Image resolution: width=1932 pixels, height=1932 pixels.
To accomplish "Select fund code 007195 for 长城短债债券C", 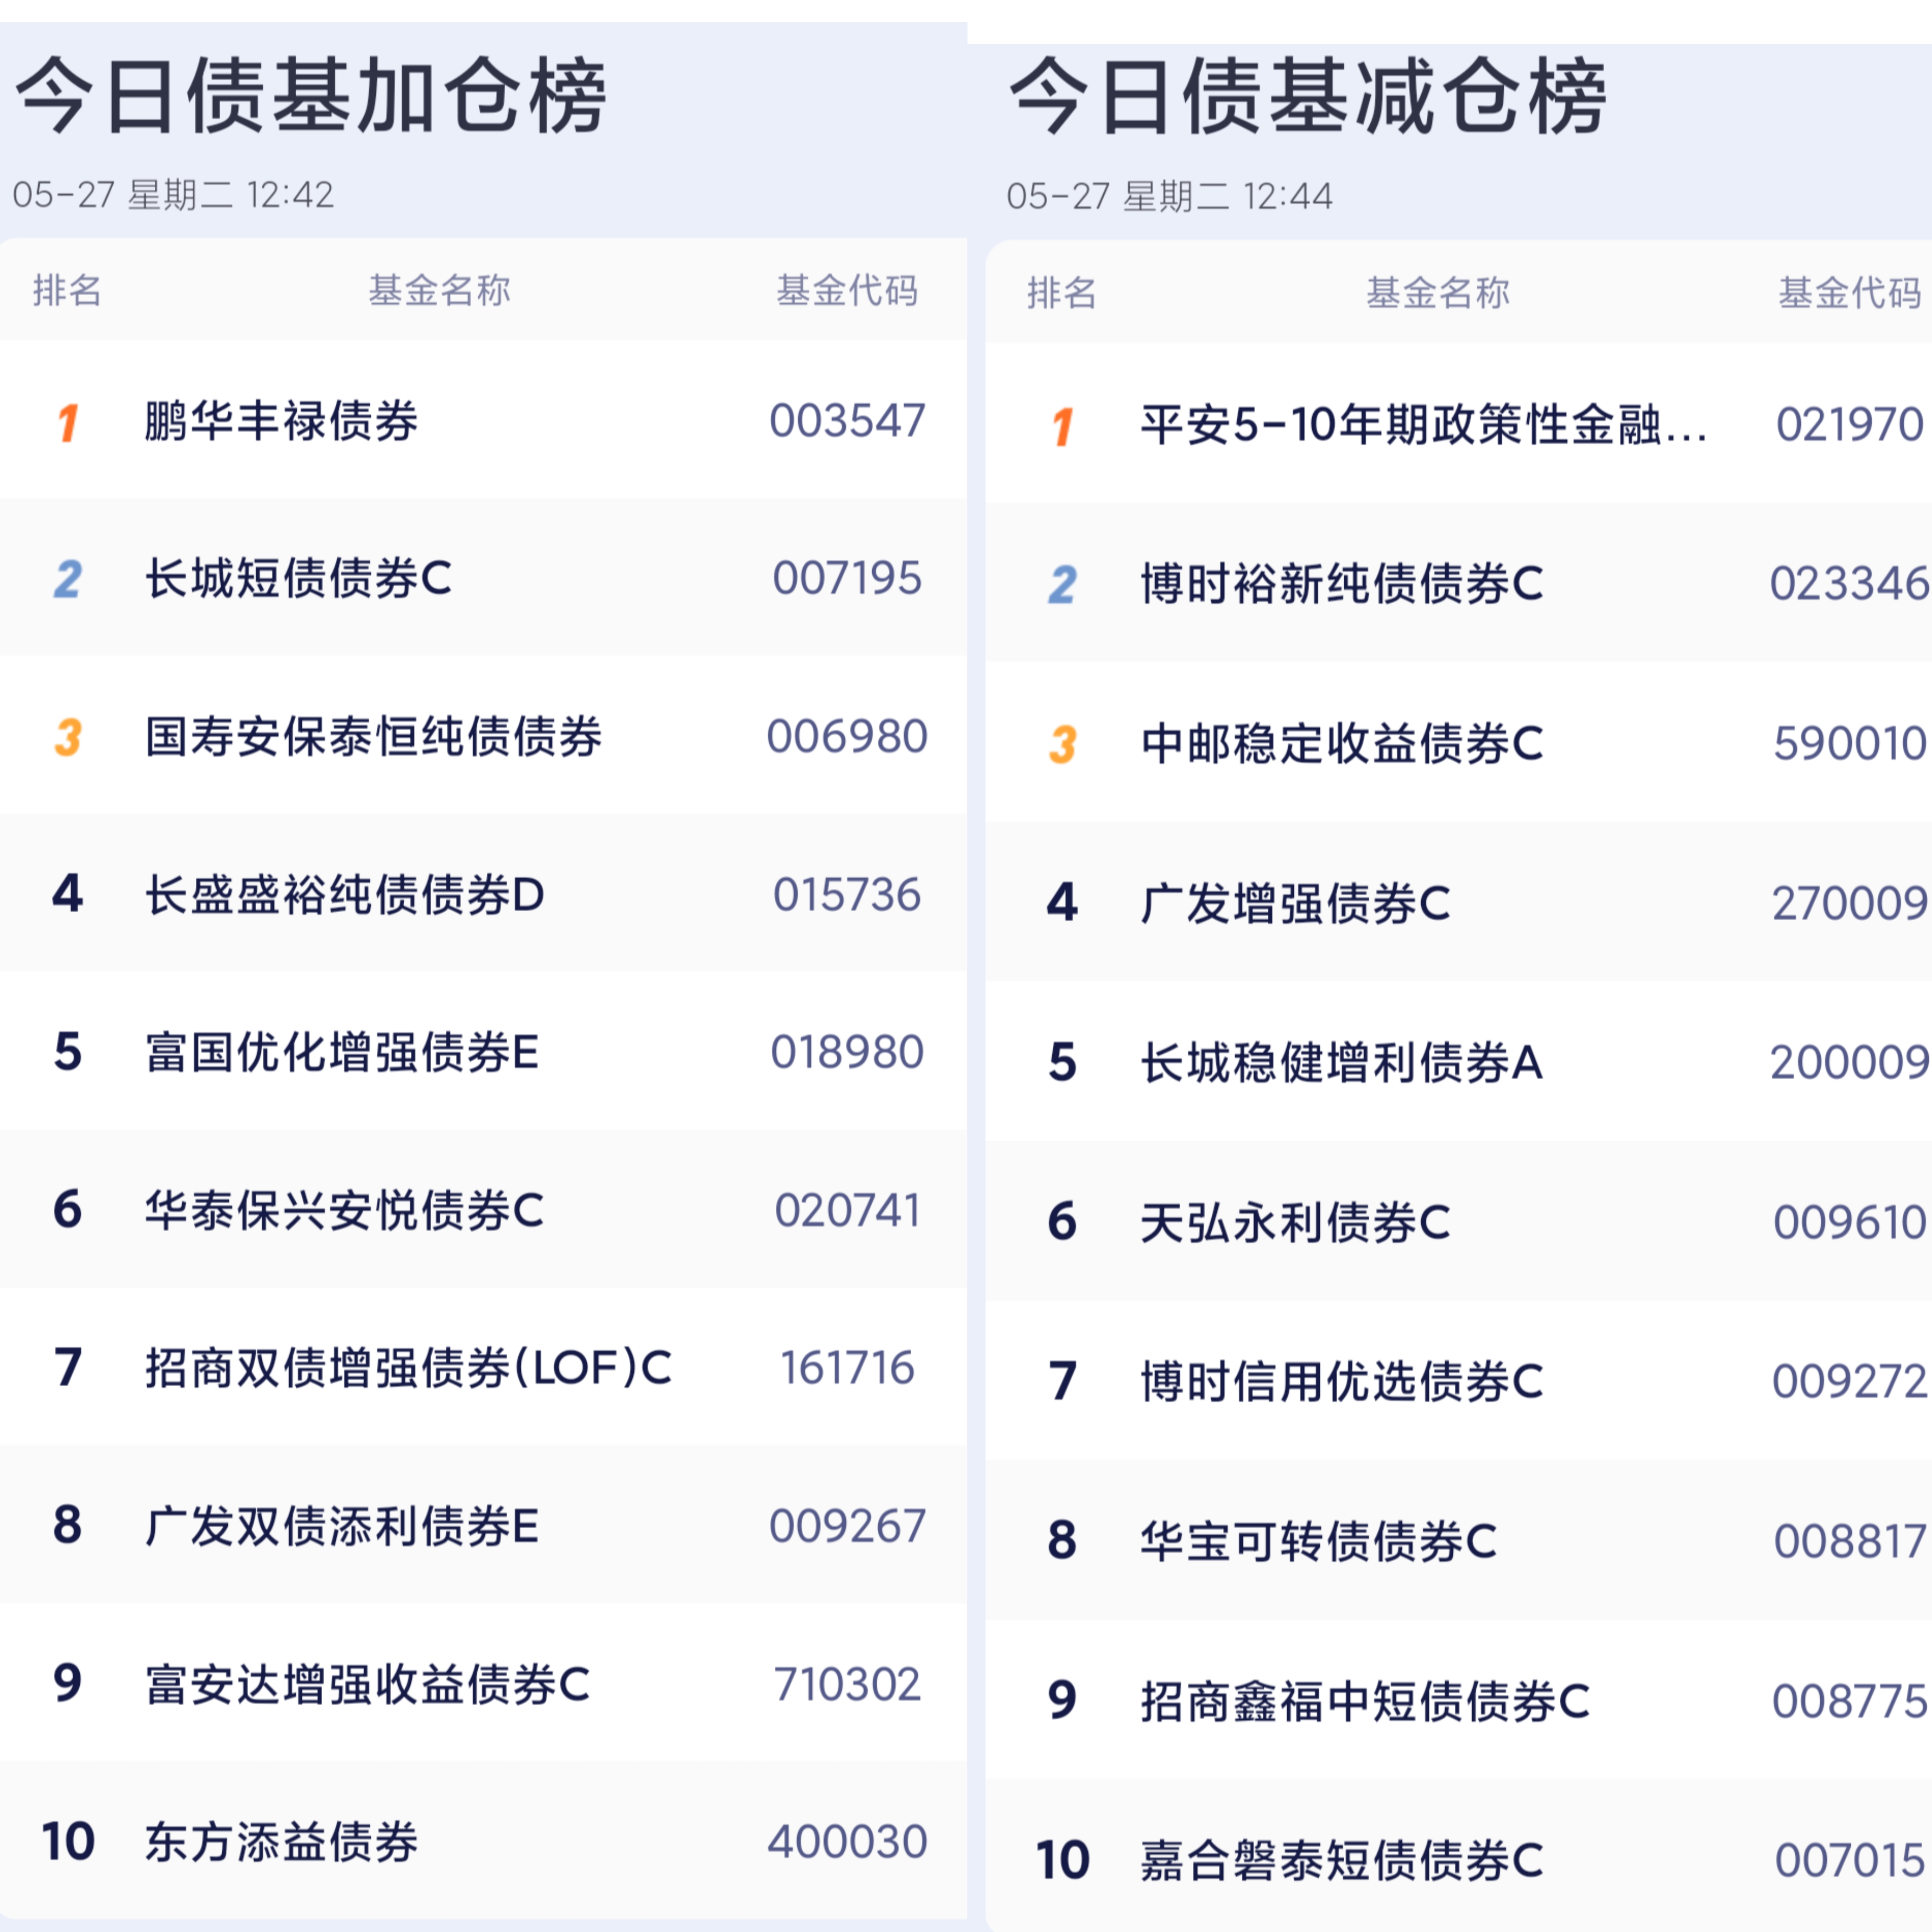I will [x=847, y=578].
